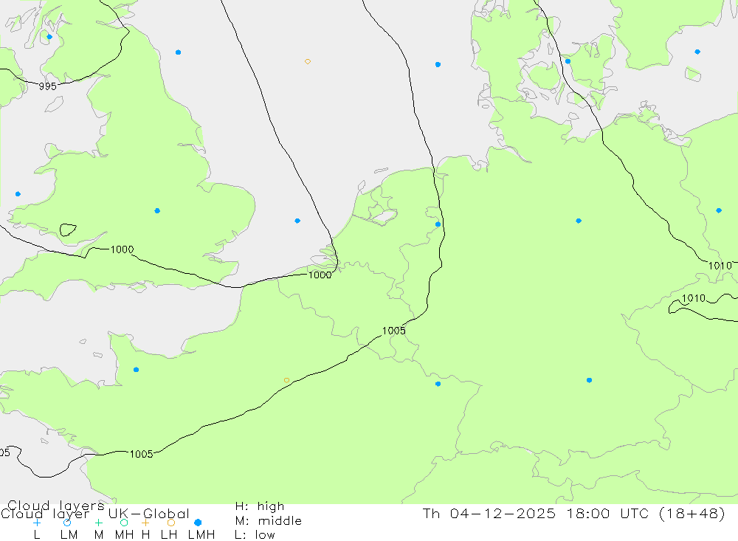Viewport: 738px width, 541px height.
Task: Click the 'L: low' legend text
Action: click(x=255, y=535)
